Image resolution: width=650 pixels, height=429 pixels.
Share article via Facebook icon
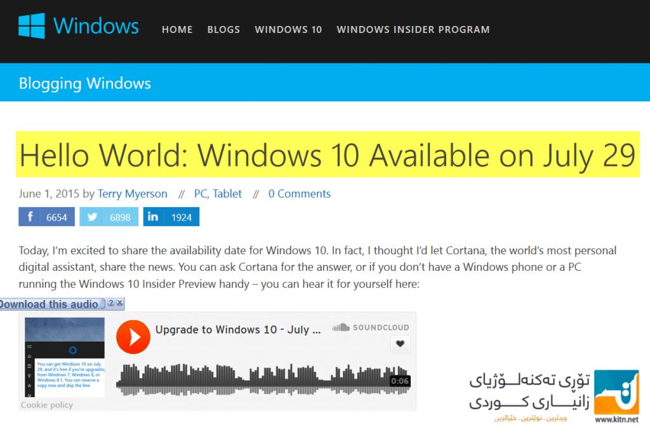[x=29, y=217]
